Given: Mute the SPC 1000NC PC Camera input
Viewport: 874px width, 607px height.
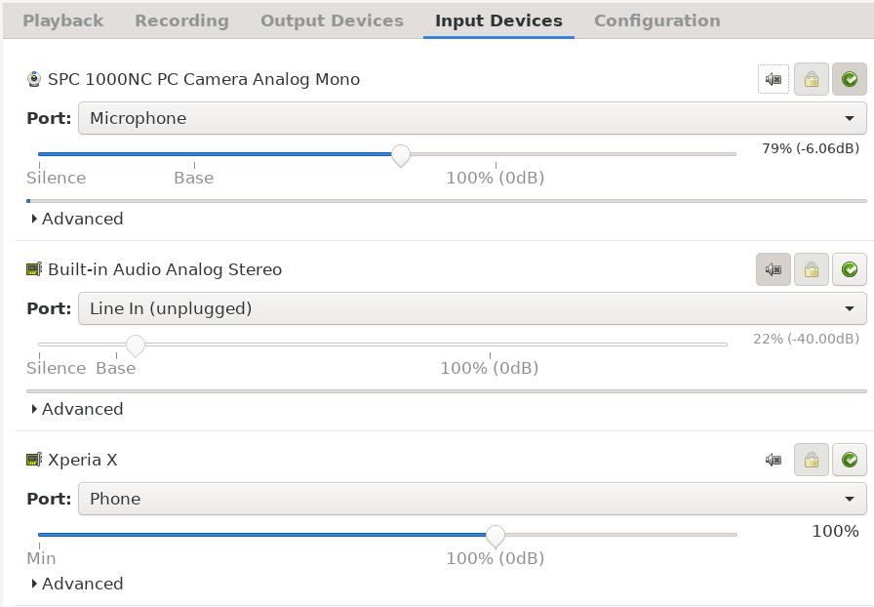Looking at the screenshot, I should click(774, 79).
